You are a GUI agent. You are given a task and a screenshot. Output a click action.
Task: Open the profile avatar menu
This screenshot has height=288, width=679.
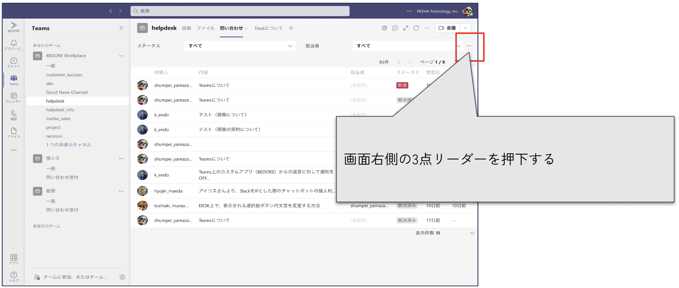pyautogui.click(x=467, y=11)
